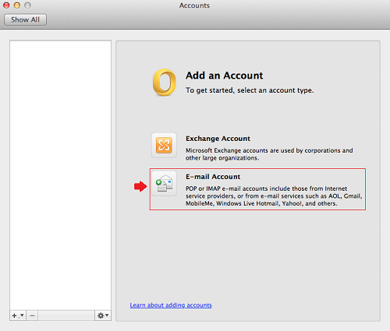Click the red arrow pointing at E-mail Account
Viewport: 390px width, 331px height.
point(140,186)
